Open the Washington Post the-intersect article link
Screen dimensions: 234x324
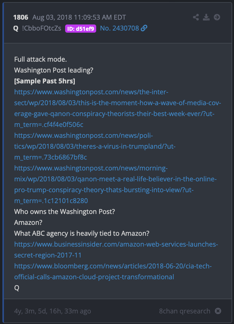[118, 108]
